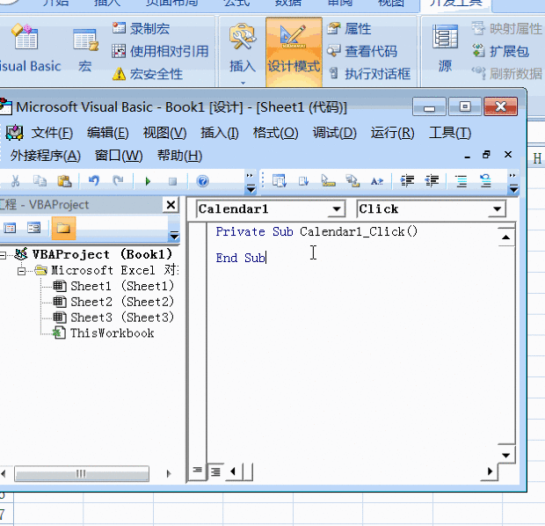Screen dimensions: 545x526
Task: Open the Insert controls (插入) dropdown
Action: pos(243,51)
